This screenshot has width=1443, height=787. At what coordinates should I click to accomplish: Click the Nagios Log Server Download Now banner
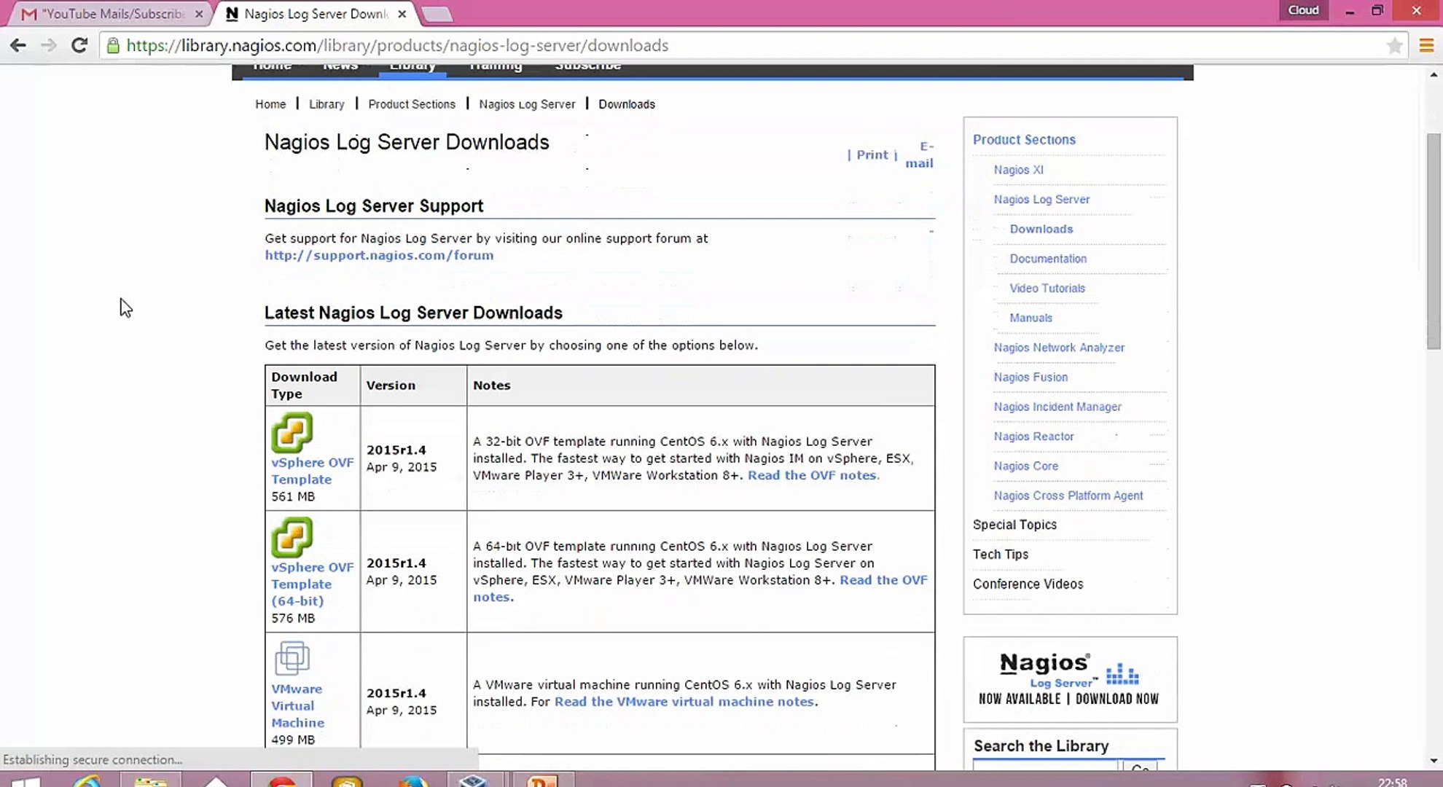click(x=1070, y=679)
